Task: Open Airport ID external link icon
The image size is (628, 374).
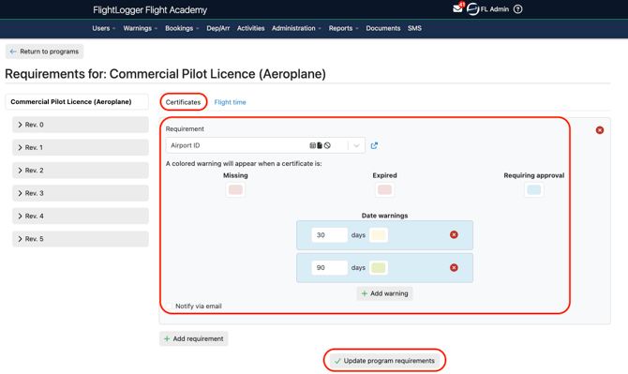Action: [x=374, y=145]
